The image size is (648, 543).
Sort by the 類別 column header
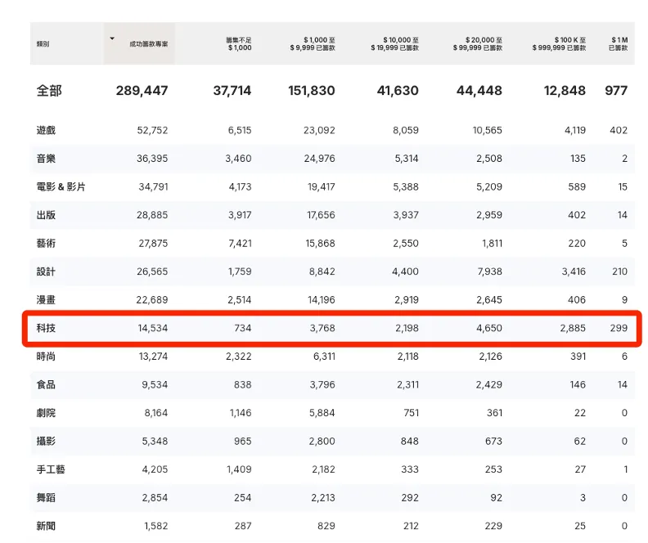(43, 44)
